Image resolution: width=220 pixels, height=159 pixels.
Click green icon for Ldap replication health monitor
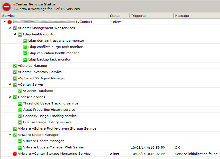pos(25,53)
